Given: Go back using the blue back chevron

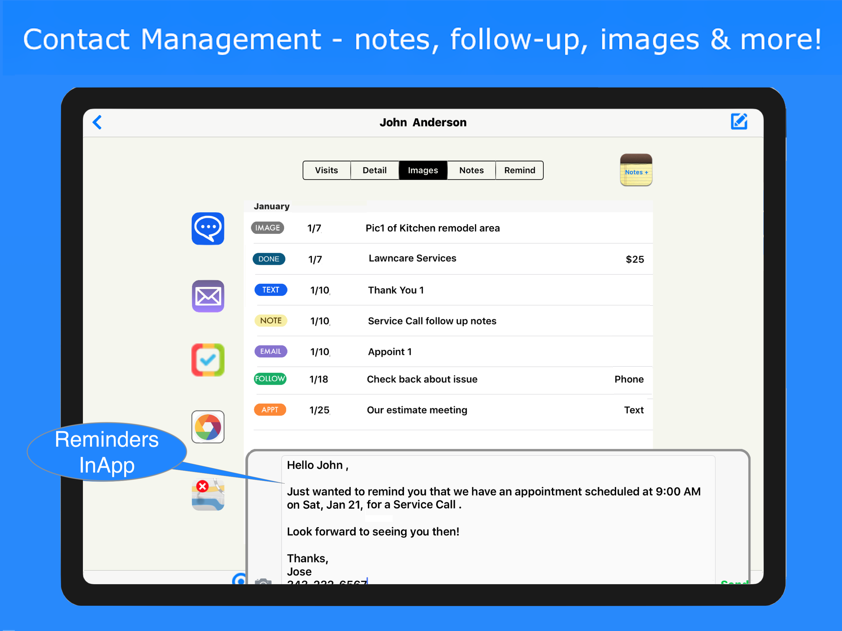Looking at the screenshot, I should click(97, 122).
